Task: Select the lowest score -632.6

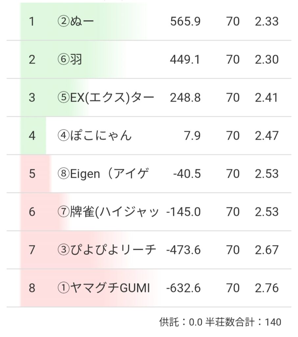Action: tap(184, 288)
